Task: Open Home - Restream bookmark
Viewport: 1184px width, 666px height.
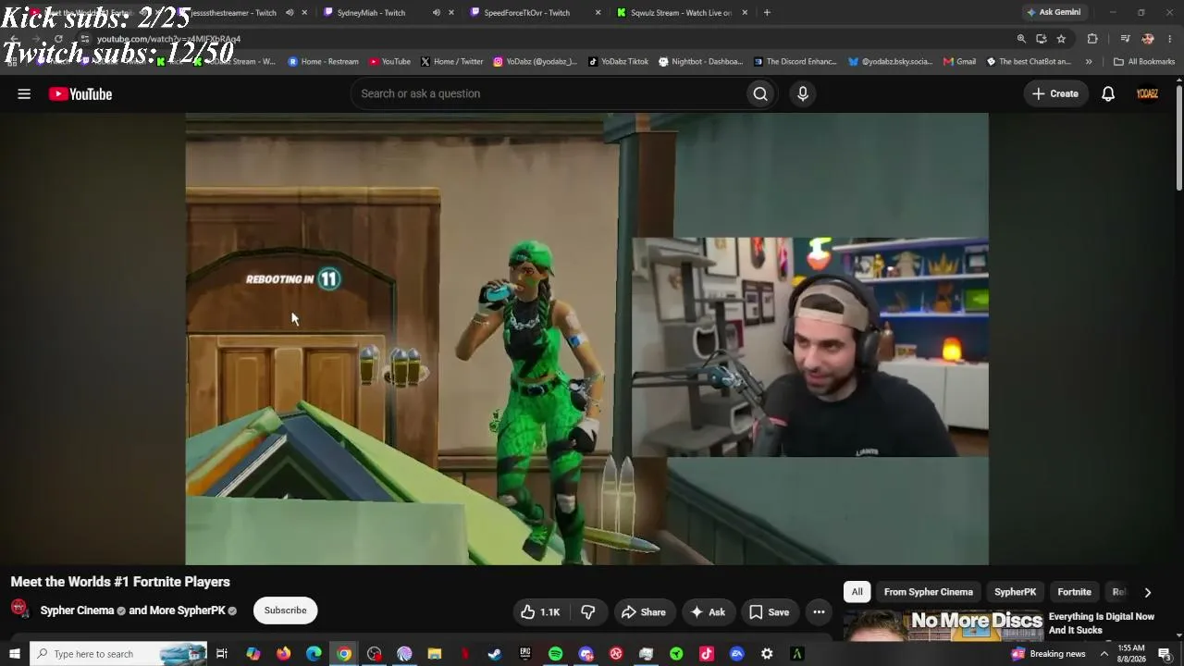Action: point(323,62)
